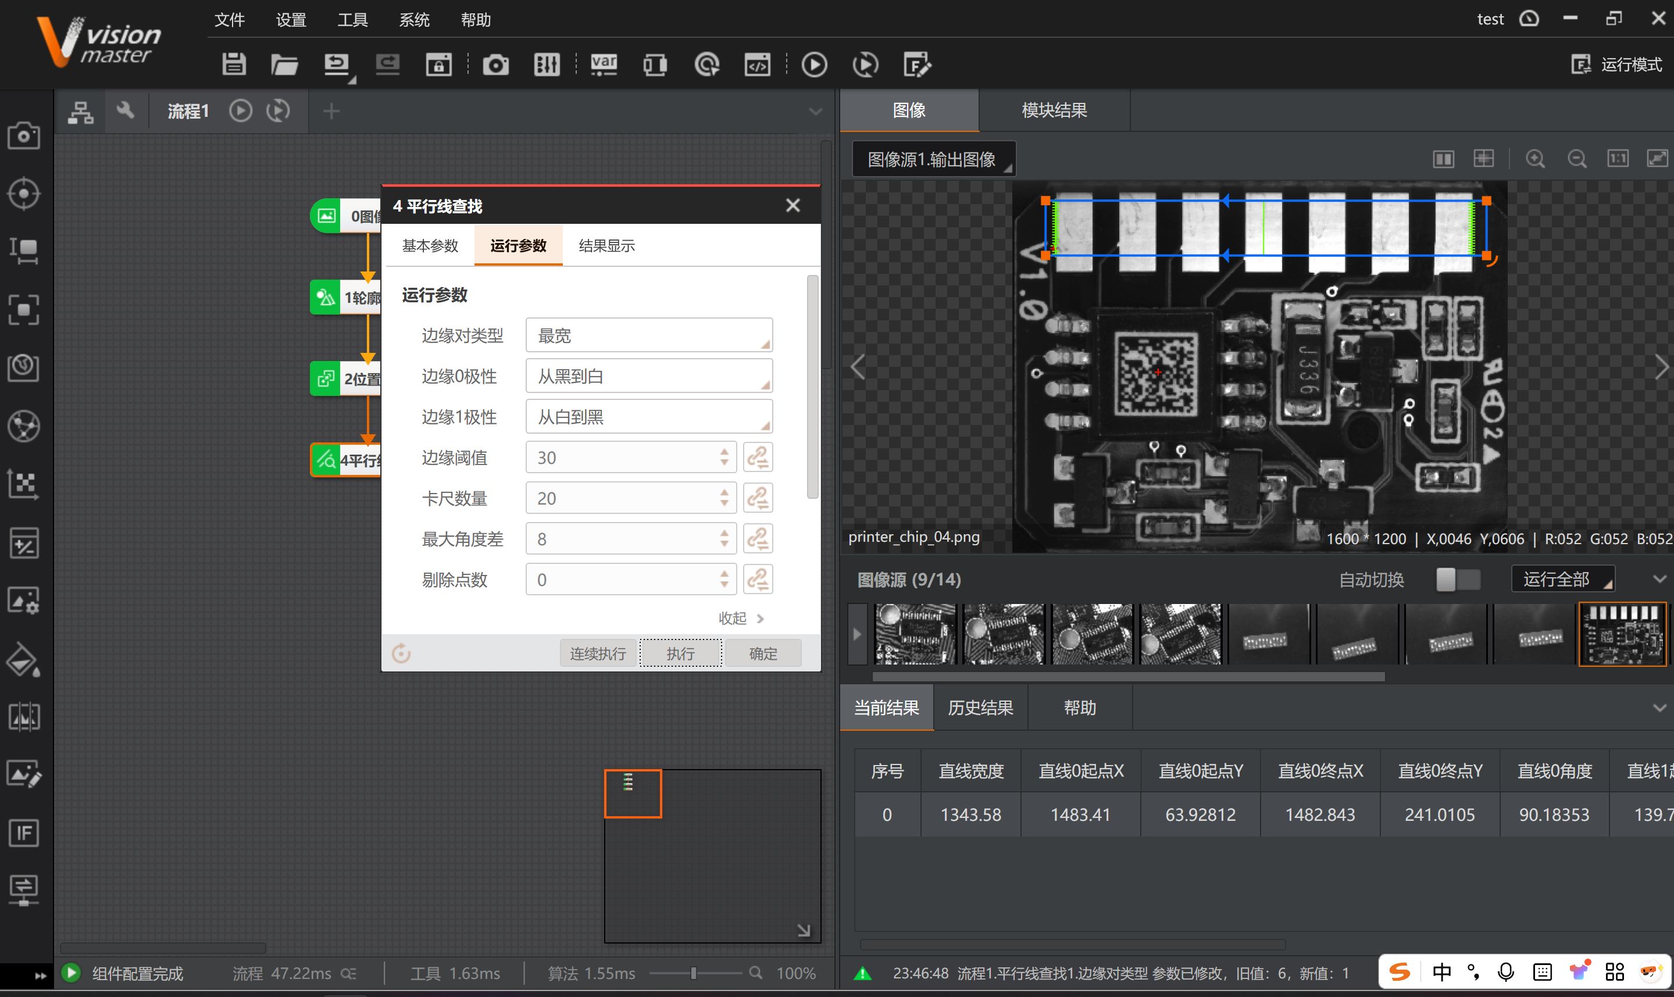1674x997 pixels.
Task: Click the global variable 'var' icon
Action: coord(603,65)
